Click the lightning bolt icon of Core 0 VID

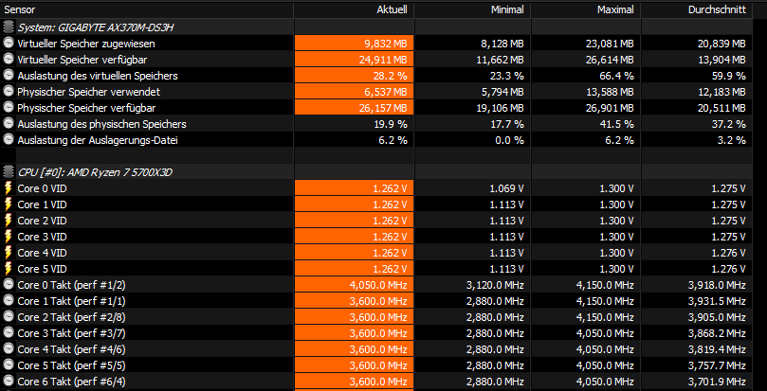pyautogui.click(x=9, y=188)
